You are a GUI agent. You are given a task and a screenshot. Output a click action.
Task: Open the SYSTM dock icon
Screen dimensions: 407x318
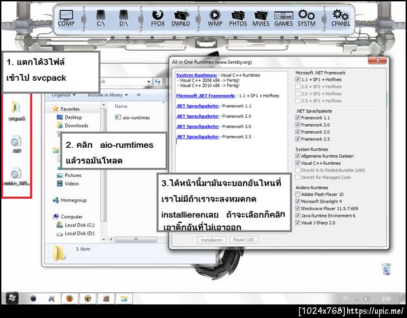coord(307,18)
